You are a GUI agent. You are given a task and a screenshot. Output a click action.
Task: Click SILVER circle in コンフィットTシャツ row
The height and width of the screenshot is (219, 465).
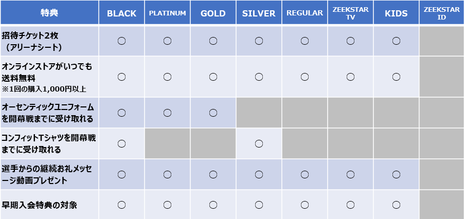259,144
